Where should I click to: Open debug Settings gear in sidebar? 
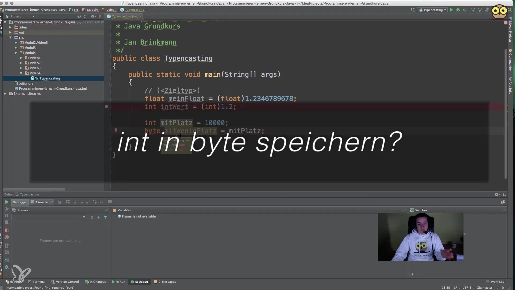(7, 267)
